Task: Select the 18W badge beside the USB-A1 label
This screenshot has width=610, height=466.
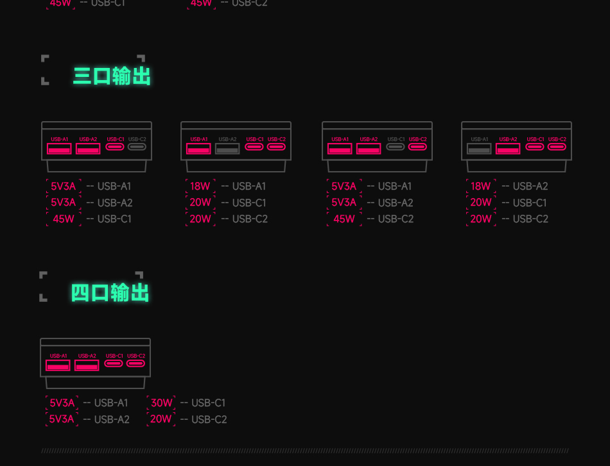Action: [x=200, y=186]
